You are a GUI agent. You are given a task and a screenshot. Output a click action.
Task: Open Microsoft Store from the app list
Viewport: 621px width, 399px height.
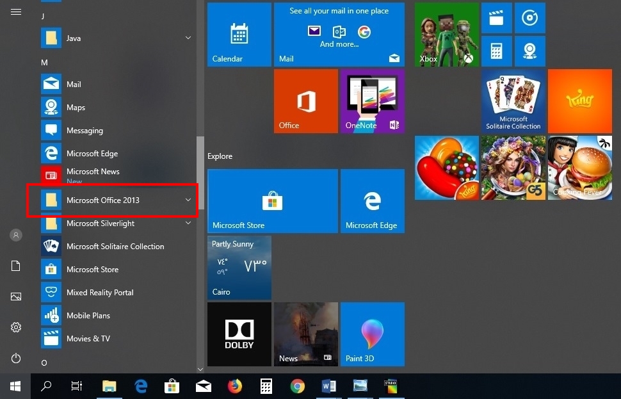[x=116, y=269]
